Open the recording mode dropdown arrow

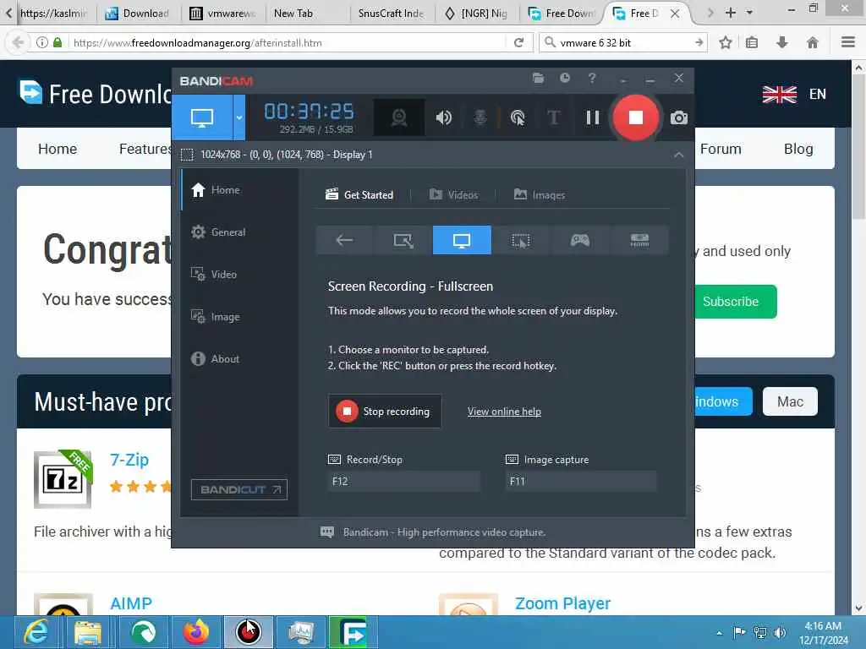(x=239, y=117)
